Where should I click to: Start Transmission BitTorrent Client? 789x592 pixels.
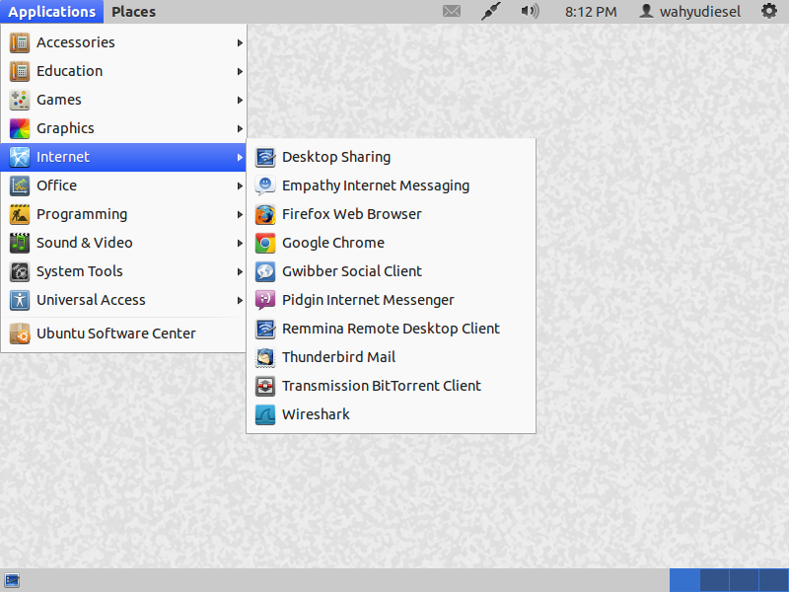391,386
